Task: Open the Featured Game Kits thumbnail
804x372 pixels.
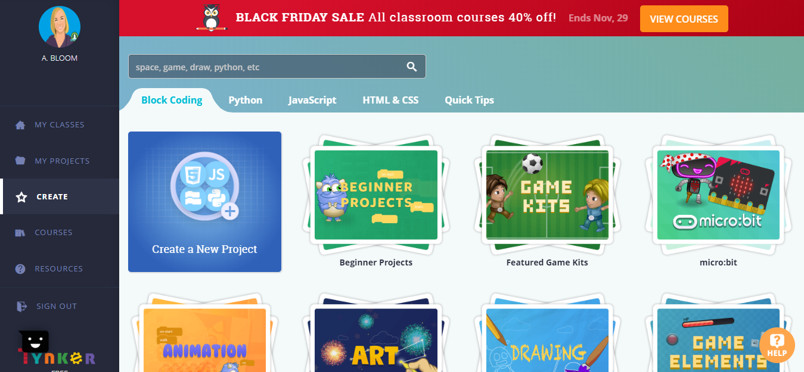Action: click(547, 195)
